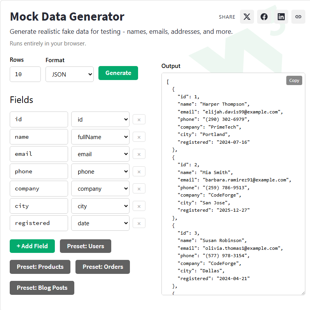The height and width of the screenshot is (310, 310).
Task: Edit the name field name input
Action: click(x=39, y=137)
